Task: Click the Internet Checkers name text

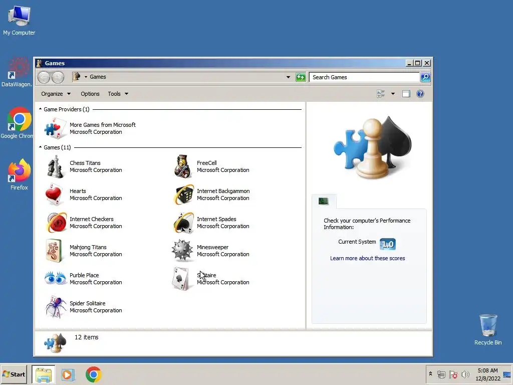Action: pyautogui.click(x=92, y=220)
